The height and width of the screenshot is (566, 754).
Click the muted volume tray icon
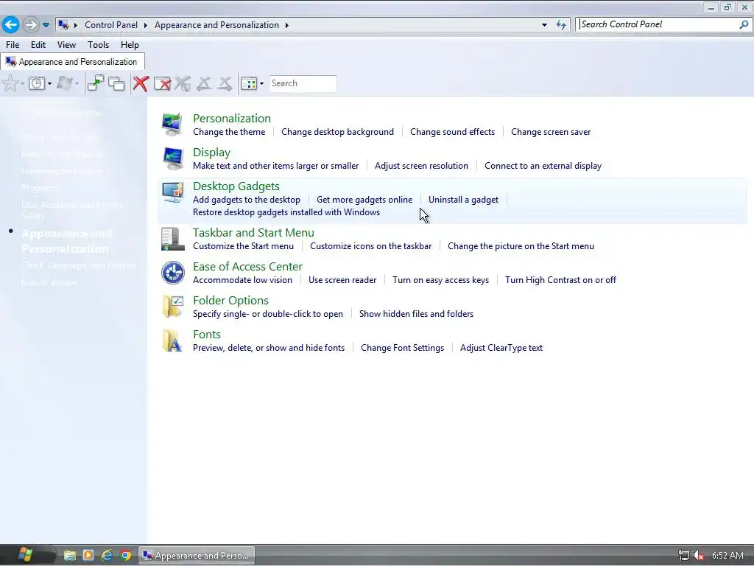pos(699,556)
